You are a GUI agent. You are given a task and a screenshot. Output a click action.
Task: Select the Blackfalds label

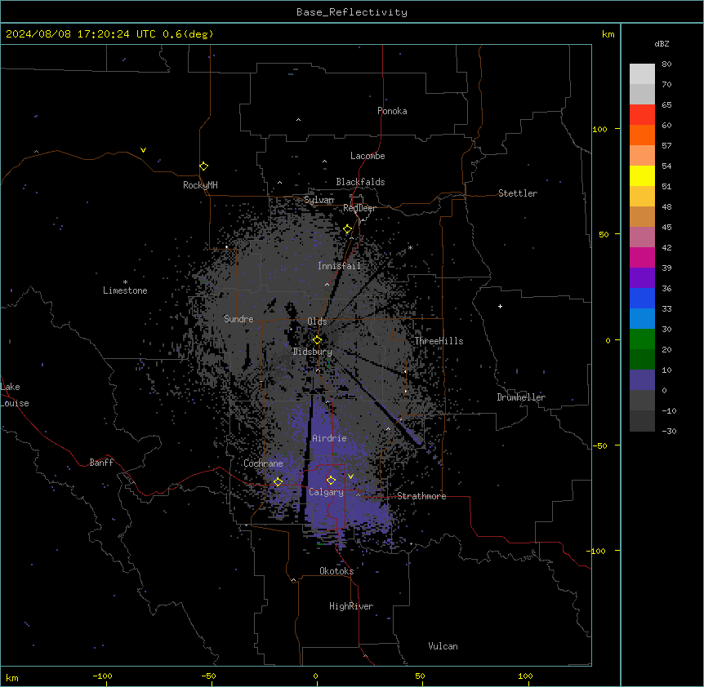360,182
